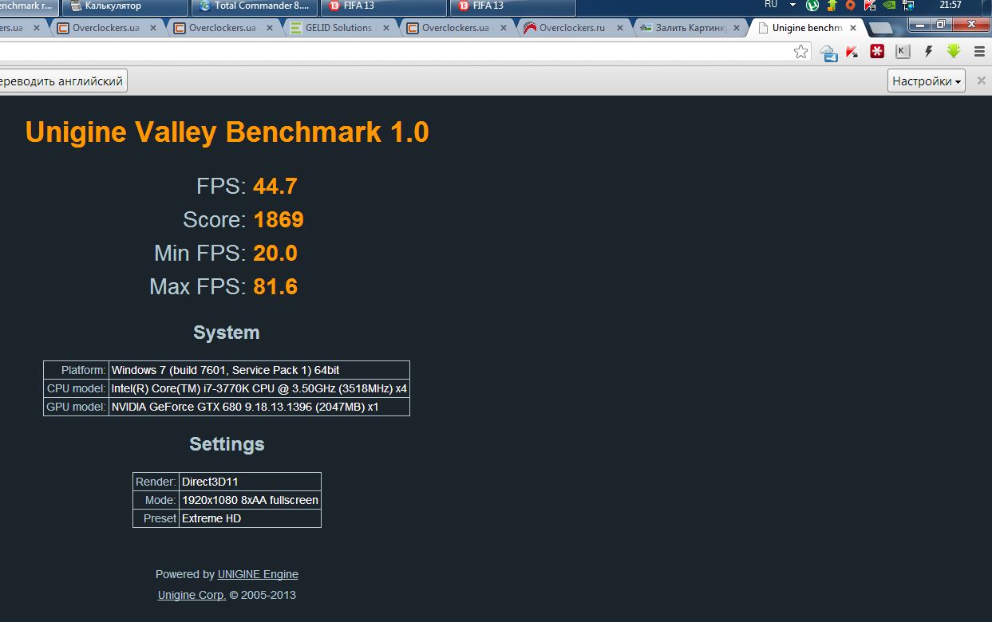
Task: Open the FIFA 13 taskbar button beside Total Commander
Action: pos(383,7)
